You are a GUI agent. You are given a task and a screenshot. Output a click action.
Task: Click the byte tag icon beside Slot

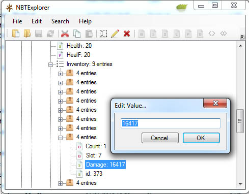click(x=79, y=155)
